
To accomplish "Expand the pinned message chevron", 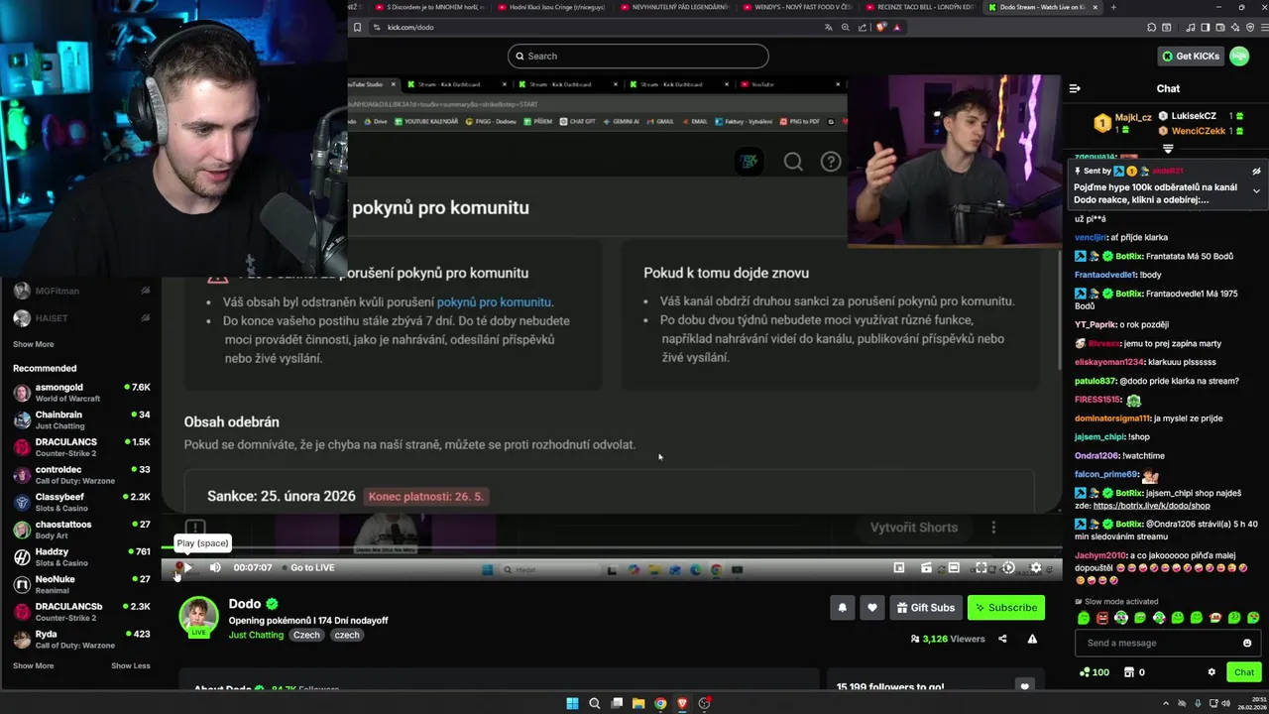I will (x=1256, y=190).
